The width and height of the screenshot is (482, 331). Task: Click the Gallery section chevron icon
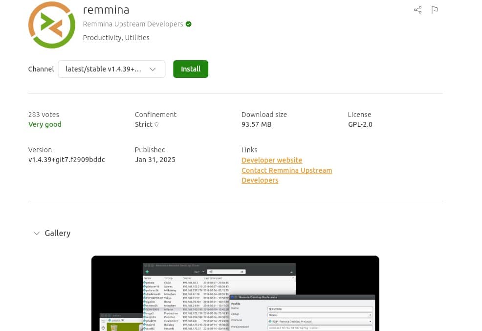click(x=37, y=233)
